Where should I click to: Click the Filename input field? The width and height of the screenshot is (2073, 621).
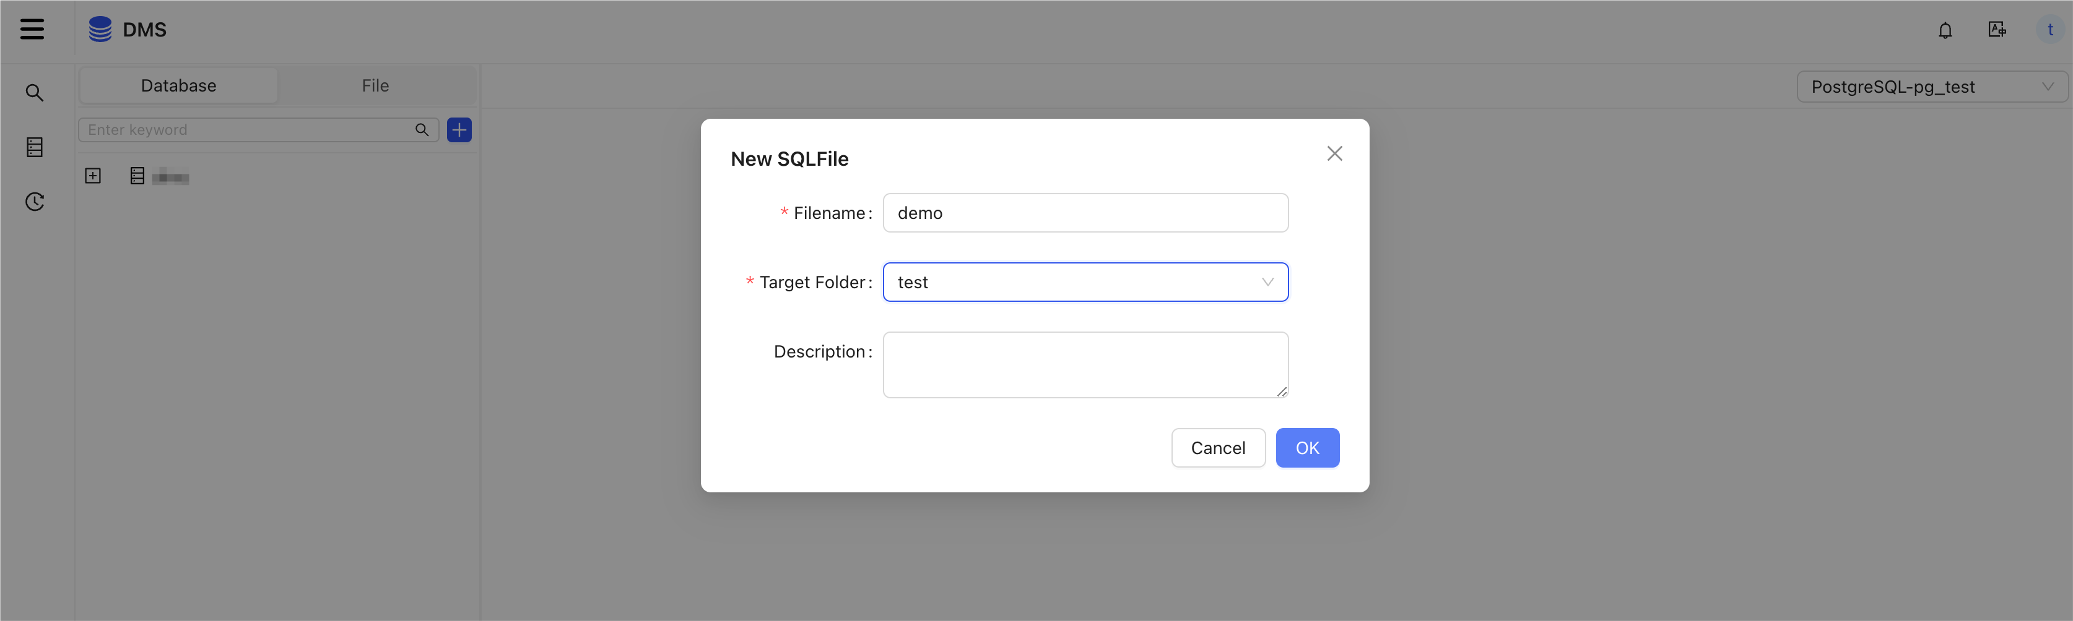[x=1085, y=213]
